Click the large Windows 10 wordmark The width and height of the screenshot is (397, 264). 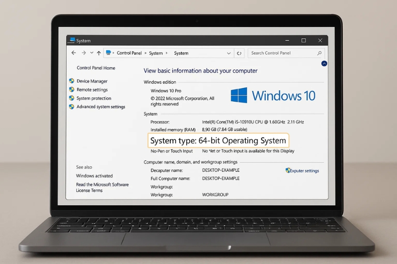coord(284,96)
